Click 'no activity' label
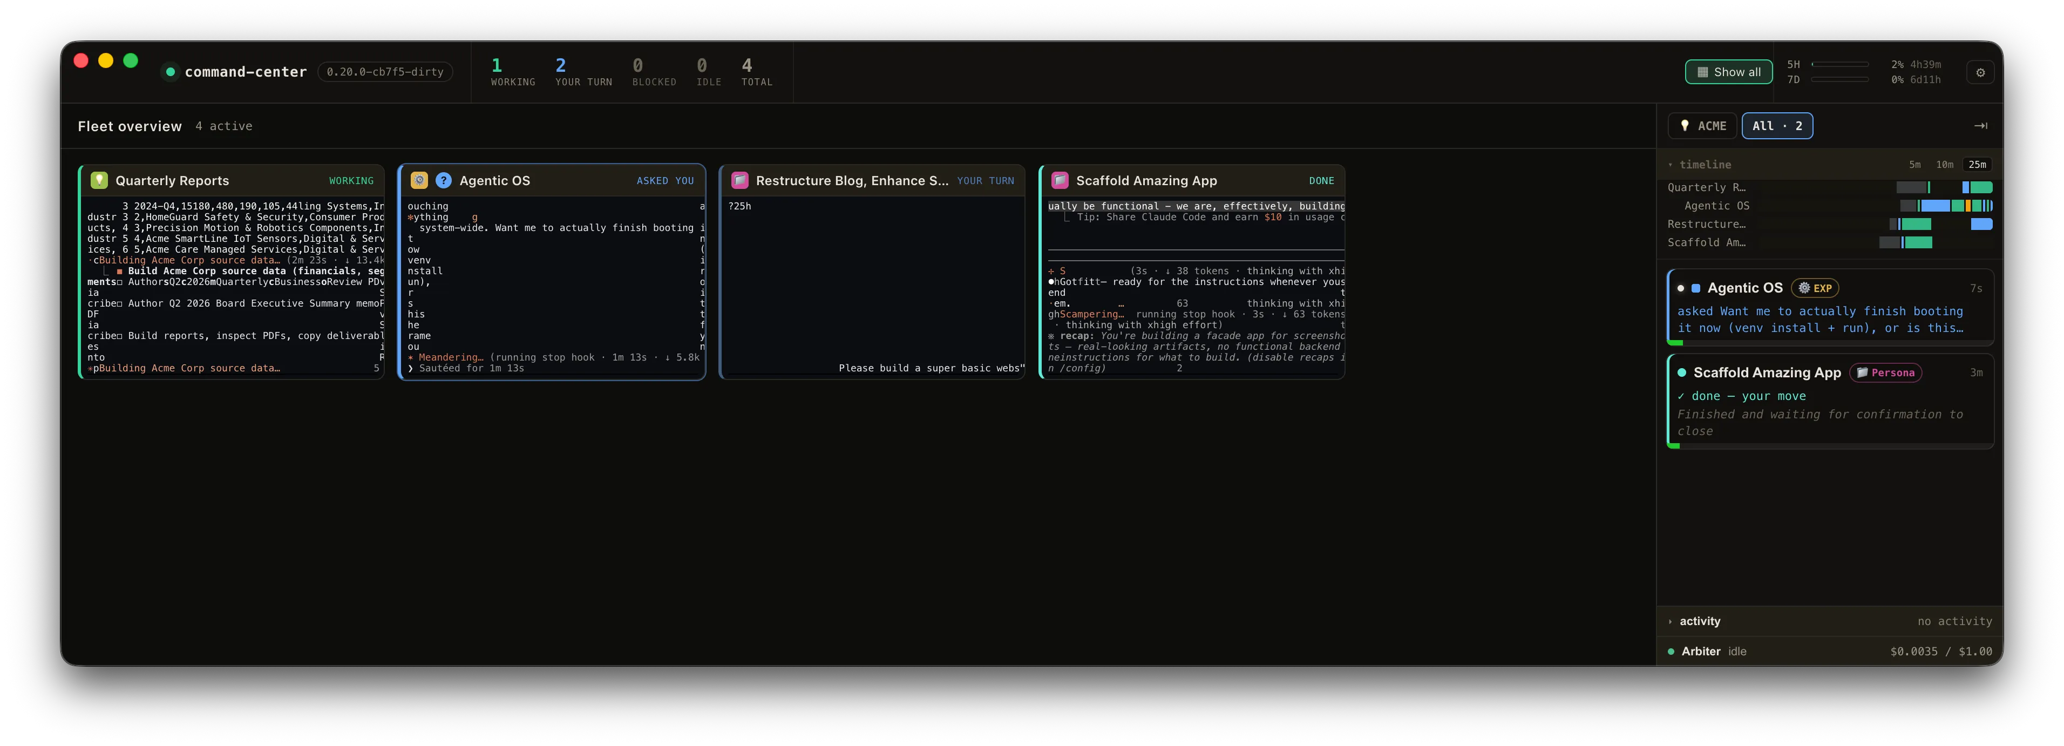Screen dimensions: 2064x746 1954,621
